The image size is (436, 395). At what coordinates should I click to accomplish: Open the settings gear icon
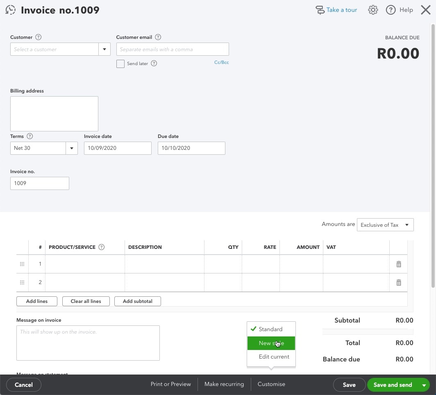[x=373, y=10]
